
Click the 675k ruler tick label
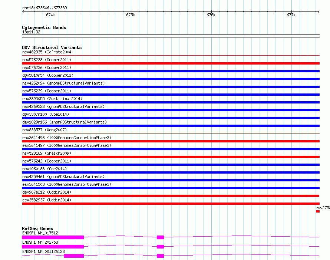(x=131, y=15)
